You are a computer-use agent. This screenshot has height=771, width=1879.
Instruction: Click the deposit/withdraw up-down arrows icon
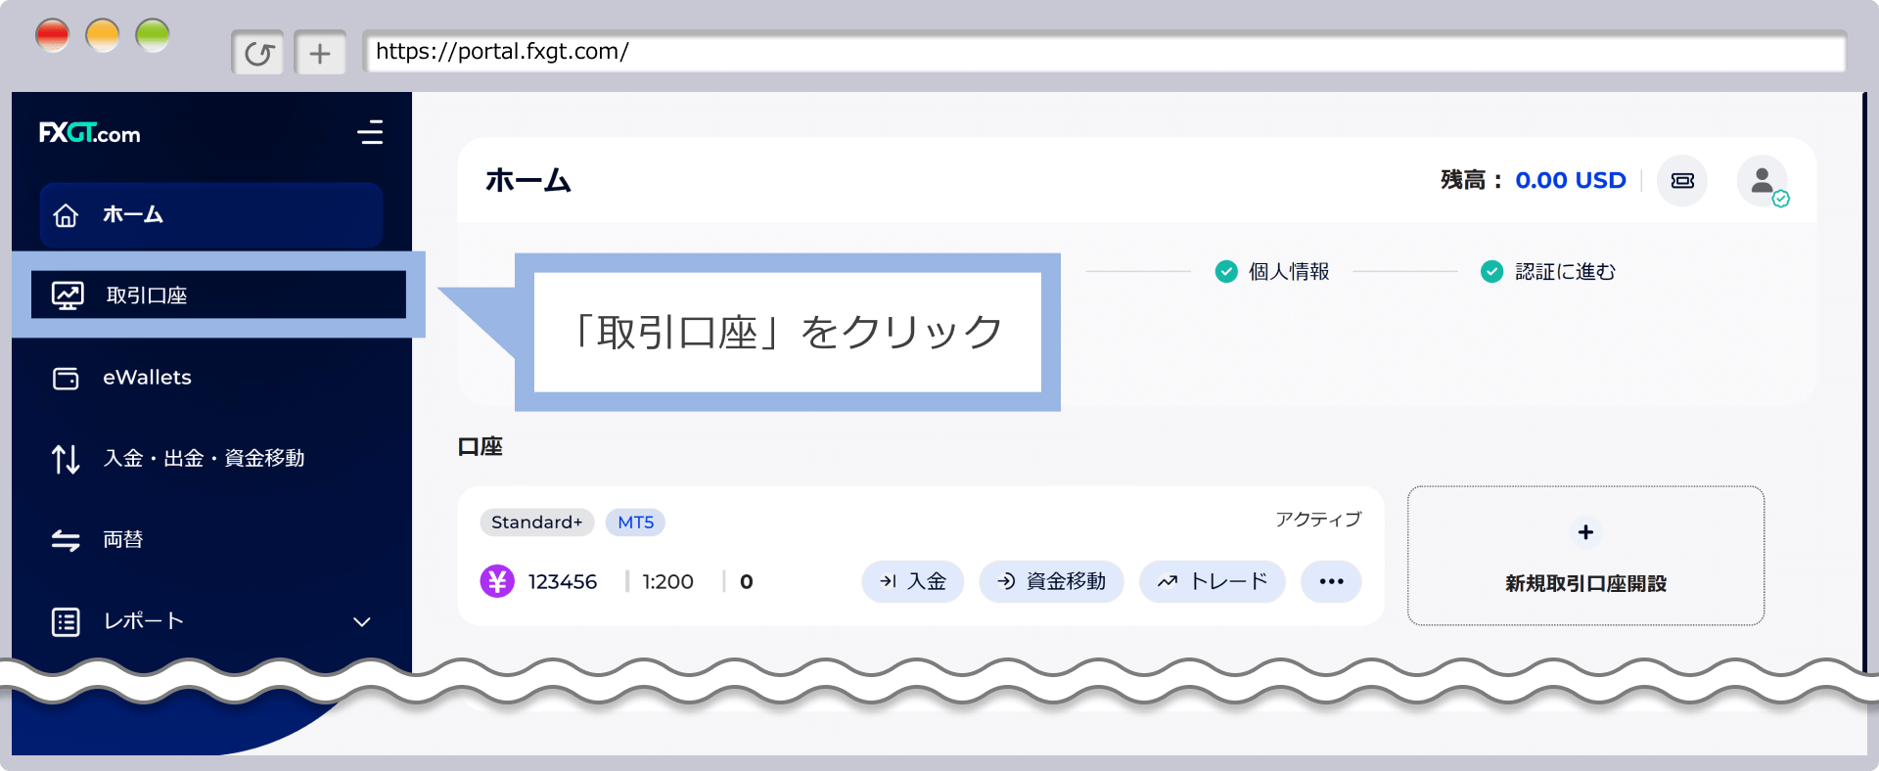(x=66, y=459)
